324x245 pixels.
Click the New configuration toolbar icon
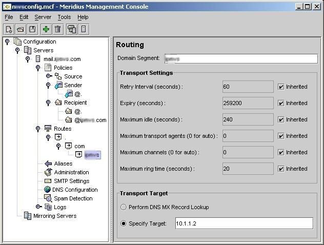tap(9, 29)
